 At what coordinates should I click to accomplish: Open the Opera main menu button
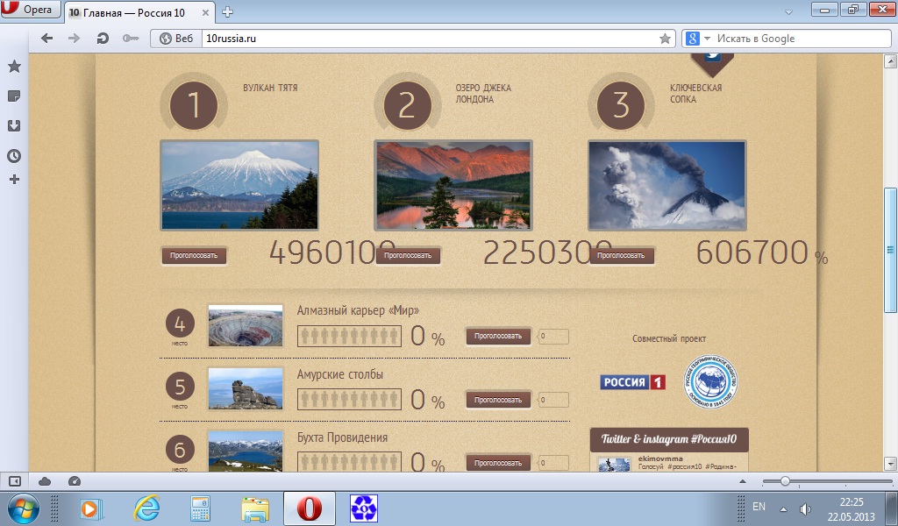[x=31, y=11]
